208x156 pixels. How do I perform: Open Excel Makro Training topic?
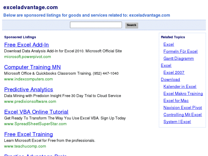(183, 94)
